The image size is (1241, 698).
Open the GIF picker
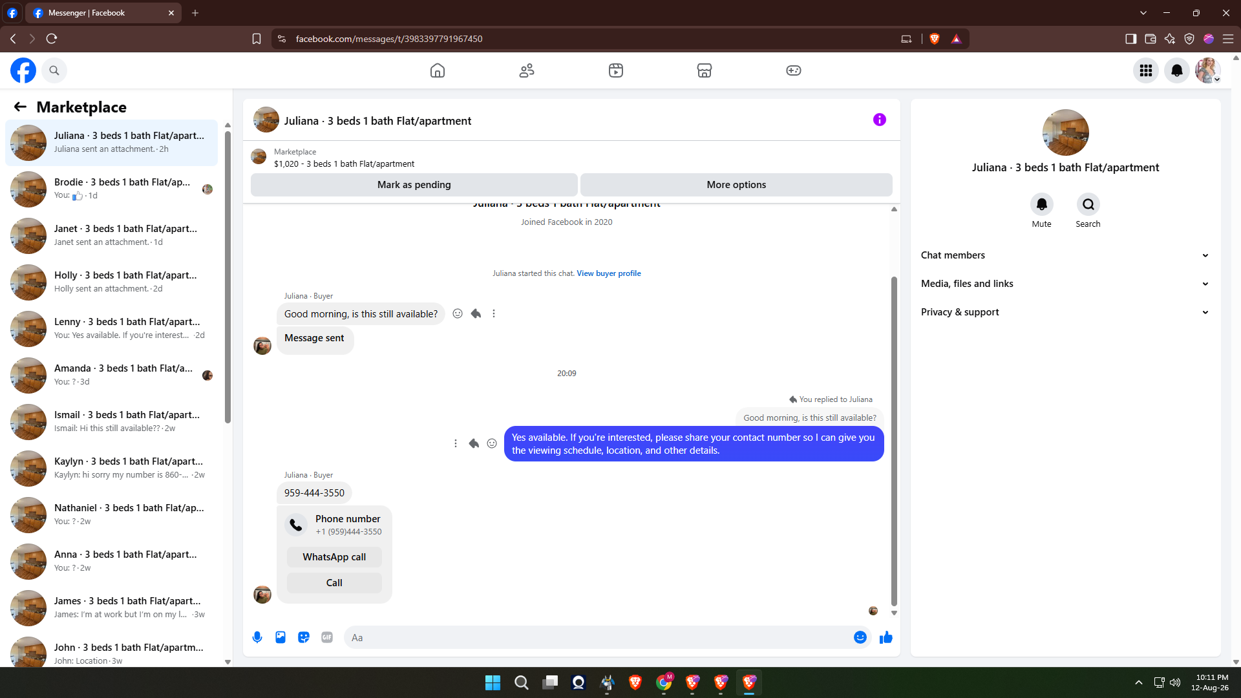[x=327, y=637]
